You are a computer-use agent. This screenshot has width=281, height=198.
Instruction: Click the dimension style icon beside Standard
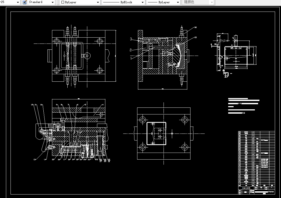[x=25, y=2]
